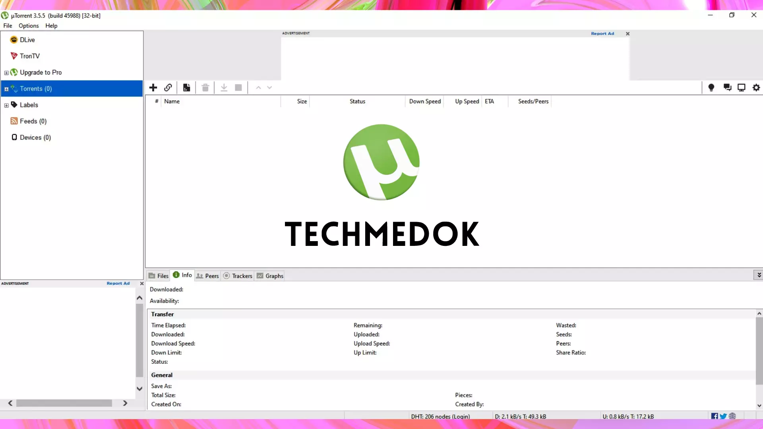This screenshot has width=763, height=429.
Task: Switch to the Files tab
Action: point(159,276)
